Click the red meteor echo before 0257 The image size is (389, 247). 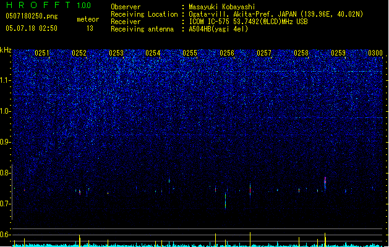tap(250, 190)
